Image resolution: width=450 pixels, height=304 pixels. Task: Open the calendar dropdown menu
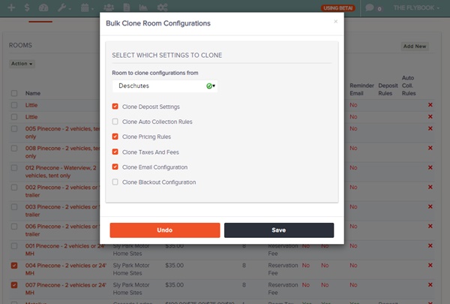[x=87, y=8]
